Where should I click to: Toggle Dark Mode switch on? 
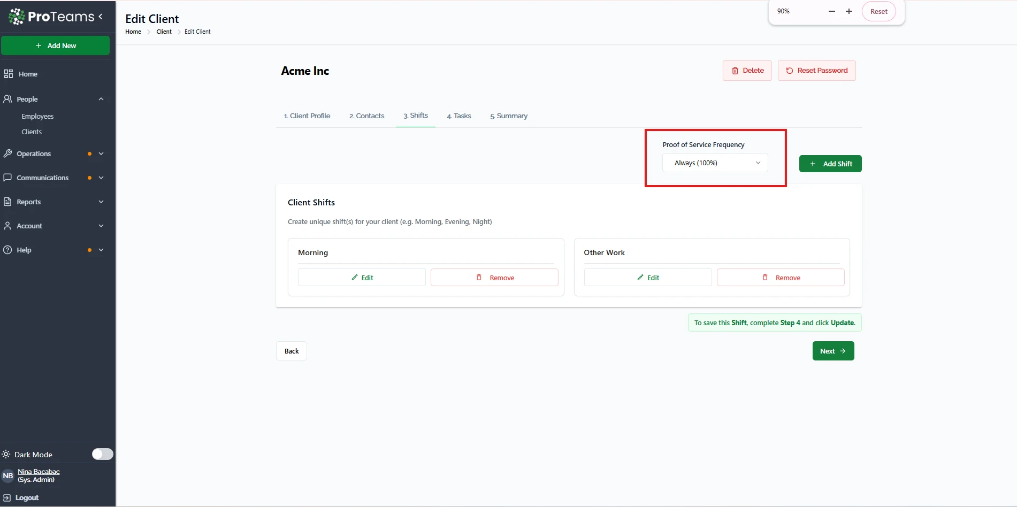click(x=102, y=454)
